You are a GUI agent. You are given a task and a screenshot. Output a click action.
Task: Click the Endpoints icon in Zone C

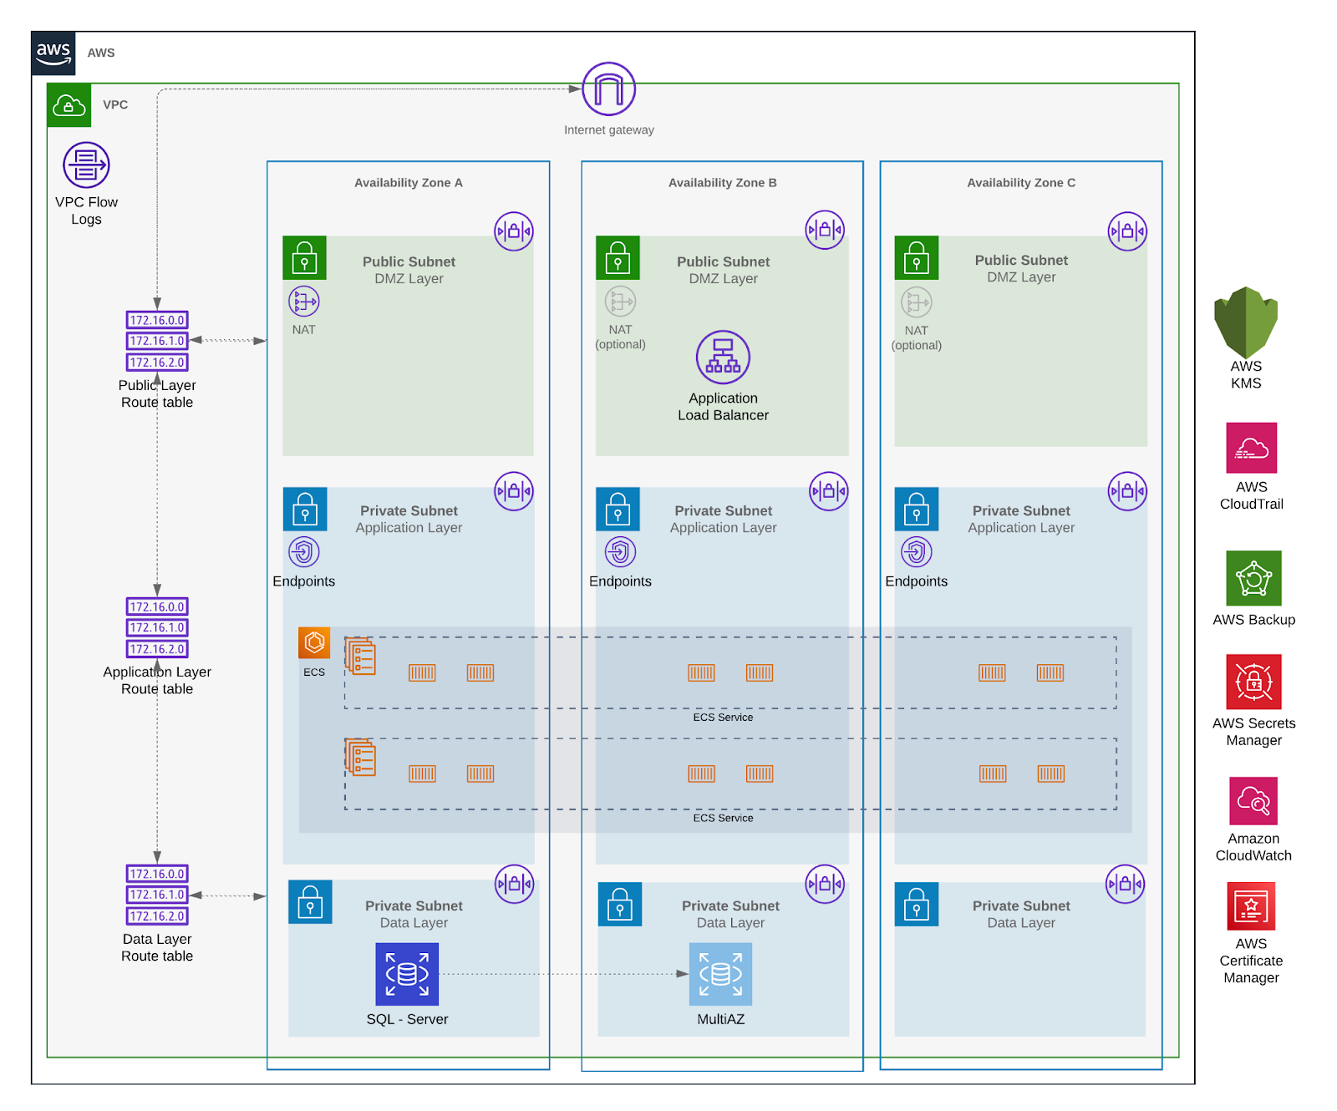pyautogui.click(x=917, y=552)
